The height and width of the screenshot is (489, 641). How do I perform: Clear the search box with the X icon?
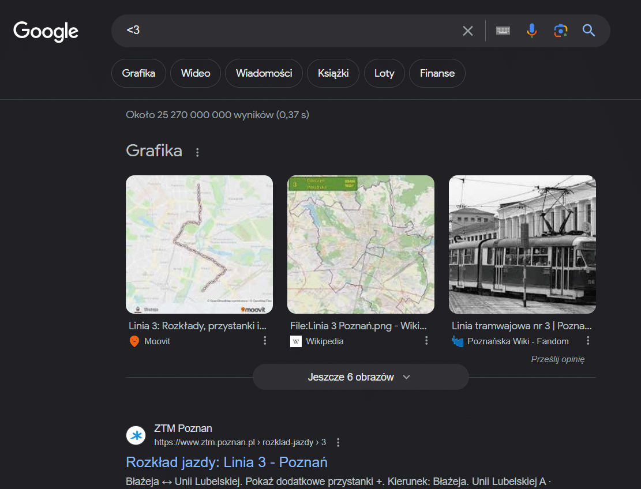(x=468, y=31)
